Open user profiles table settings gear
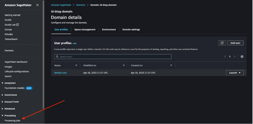The width and height of the screenshot is (253, 124). [242, 56]
